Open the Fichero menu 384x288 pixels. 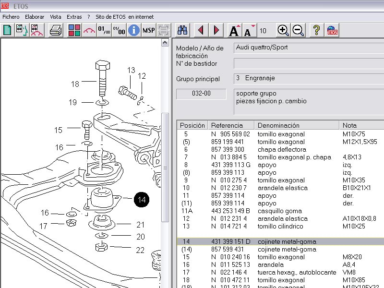point(11,17)
